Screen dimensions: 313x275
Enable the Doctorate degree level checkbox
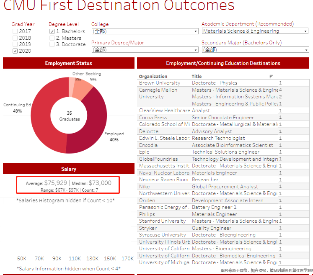pos(52,44)
